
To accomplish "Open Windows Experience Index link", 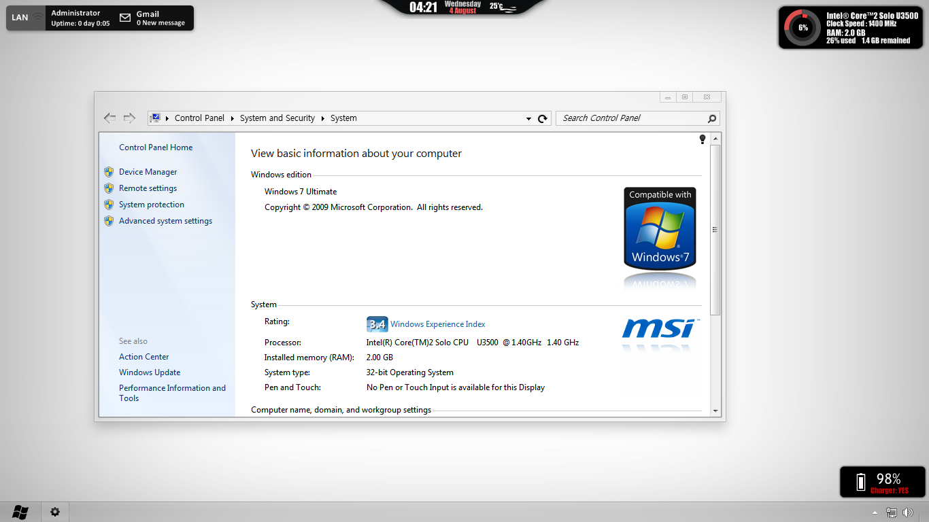I will coord(438,324).
